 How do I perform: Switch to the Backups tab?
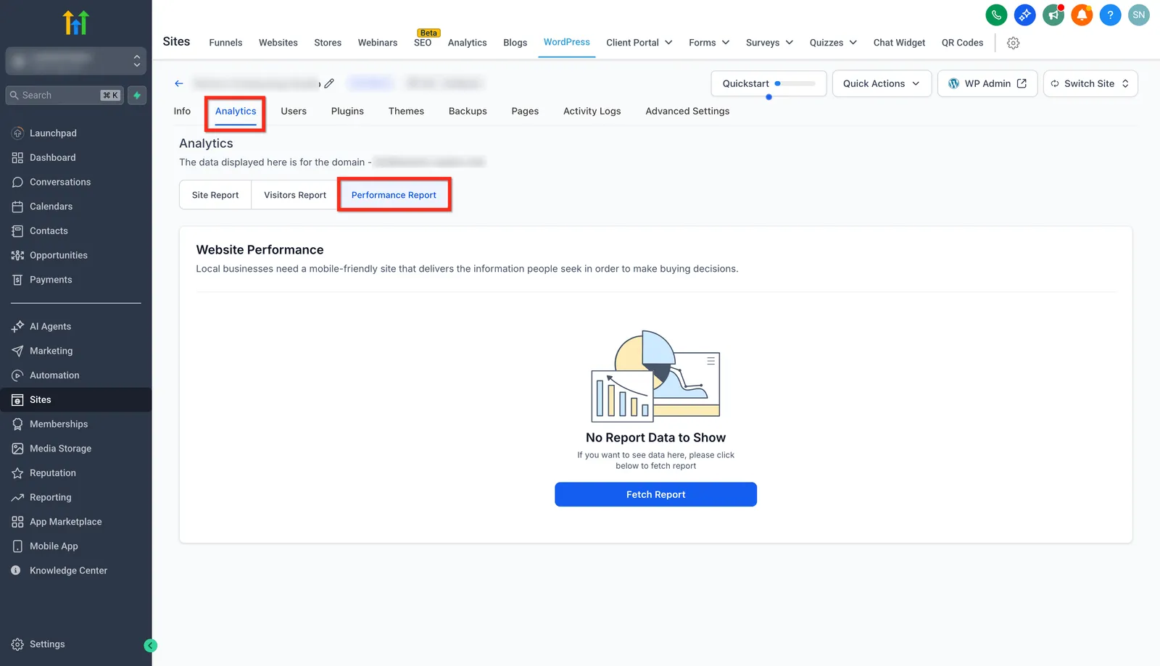pos(468,111)
